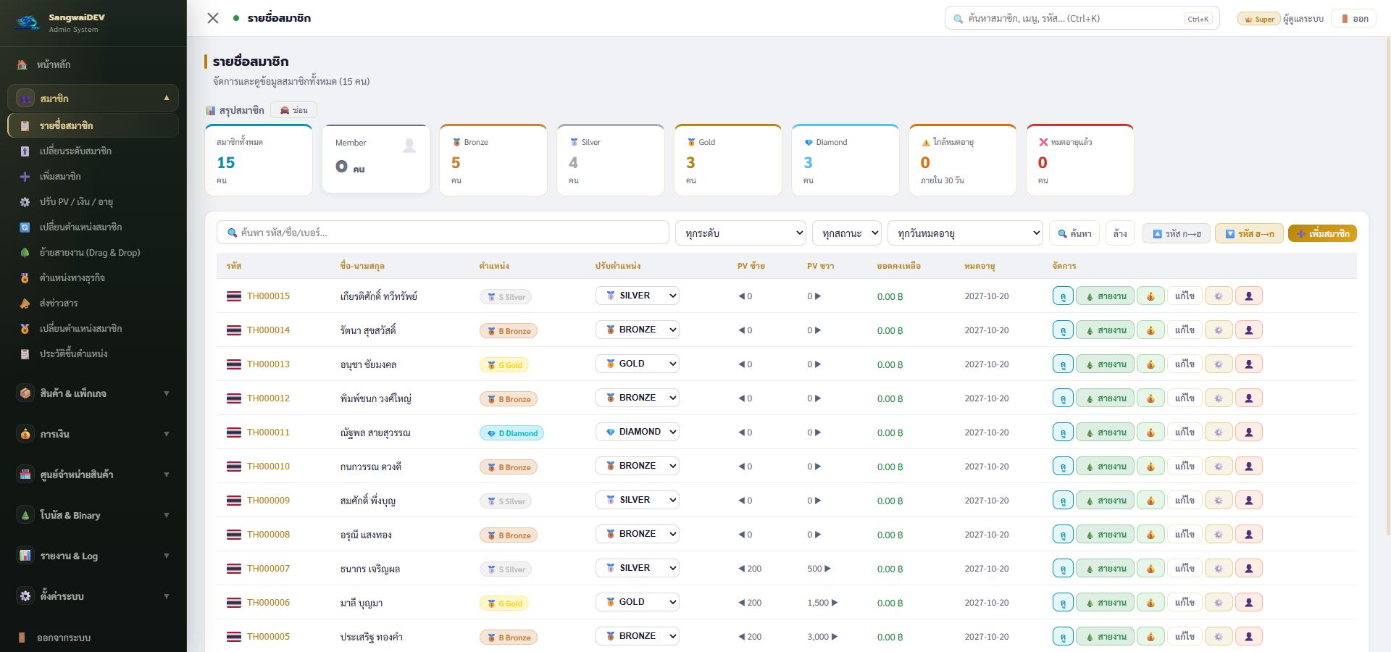
Task: Click แก้ไข for member TH000012
Action: 1185,398
